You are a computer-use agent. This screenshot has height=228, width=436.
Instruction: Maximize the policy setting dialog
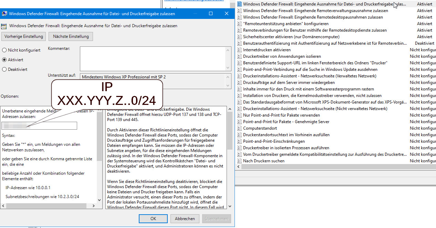(x=211, y=14)
